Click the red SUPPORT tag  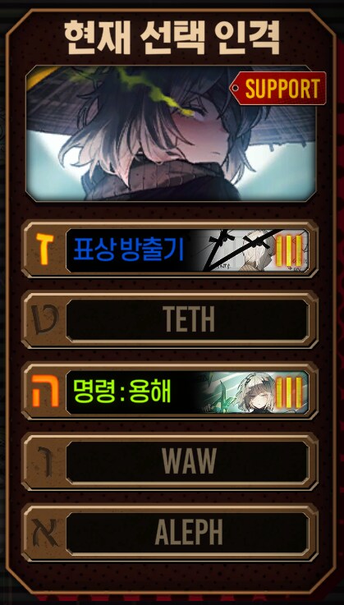click(x=278, y=89)
